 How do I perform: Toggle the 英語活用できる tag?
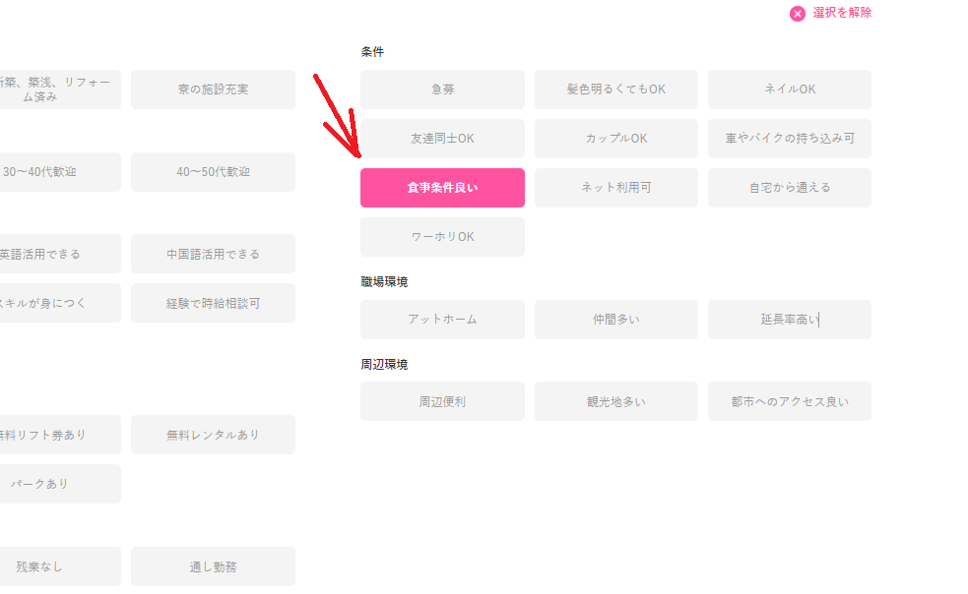tap(60, 254)
